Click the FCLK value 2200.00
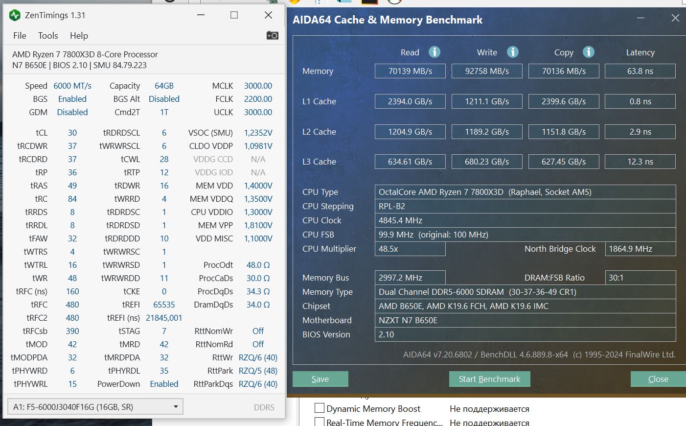Viewport: 686px width, 426px height. (x=258, y=99)
